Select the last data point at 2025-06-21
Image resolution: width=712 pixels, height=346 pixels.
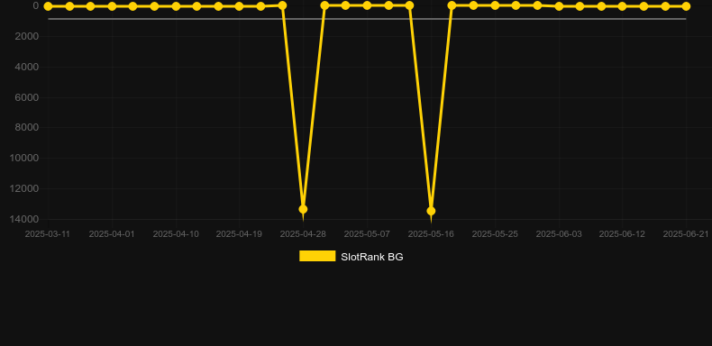pos(686,6)
